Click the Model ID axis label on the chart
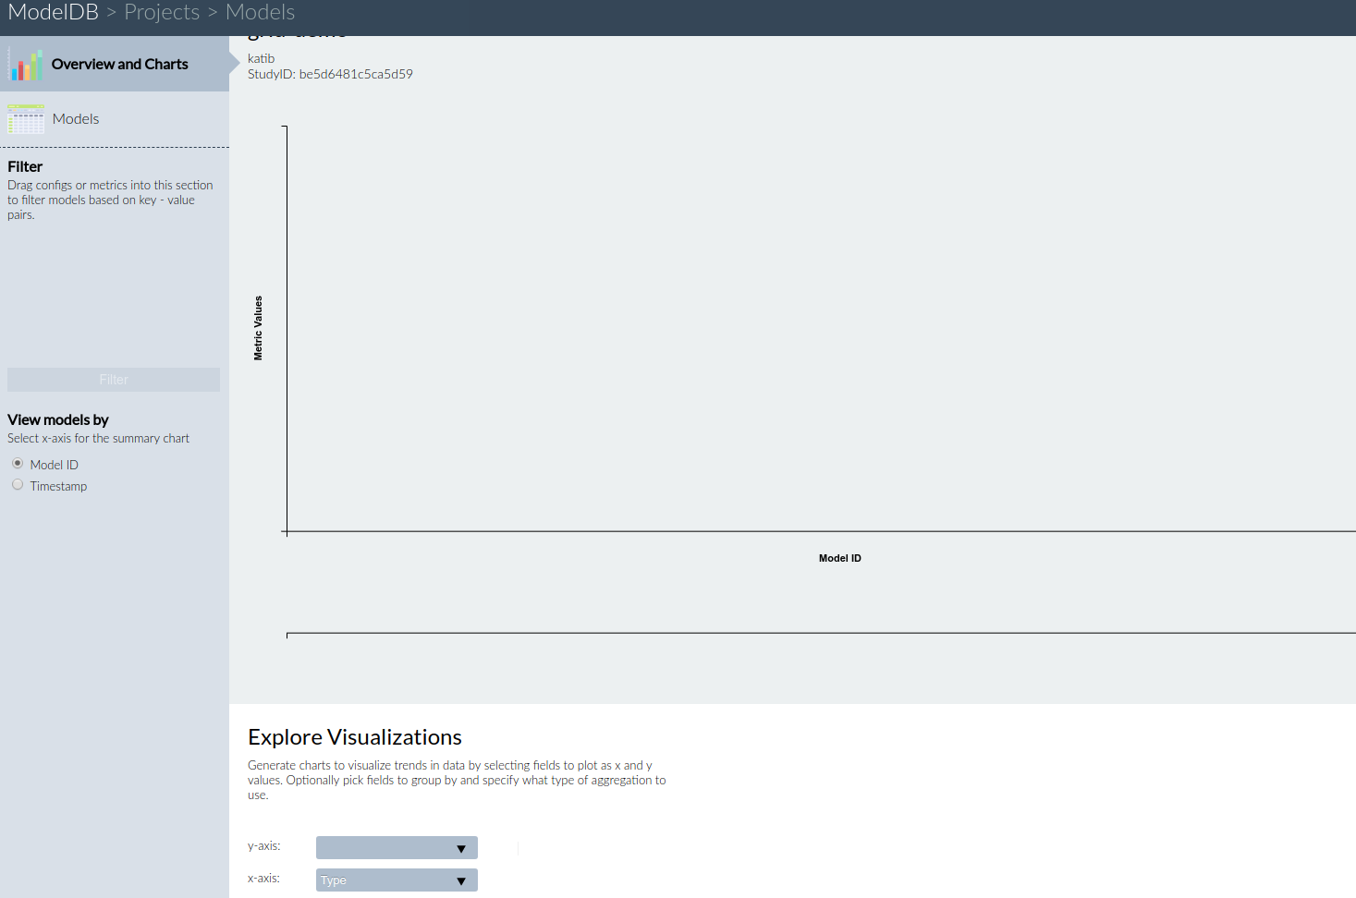This screenshot has width=1356, height=898. tap(839, 557)
